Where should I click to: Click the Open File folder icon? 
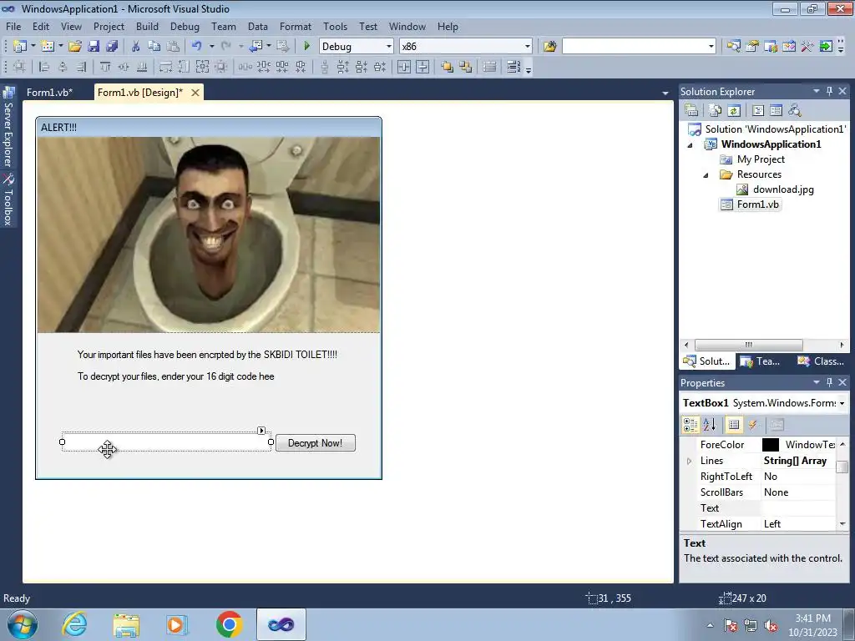point(75,47)
